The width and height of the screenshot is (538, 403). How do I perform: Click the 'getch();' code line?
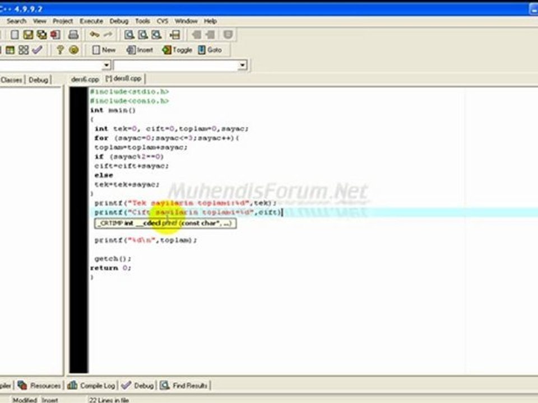pos(113,259)
